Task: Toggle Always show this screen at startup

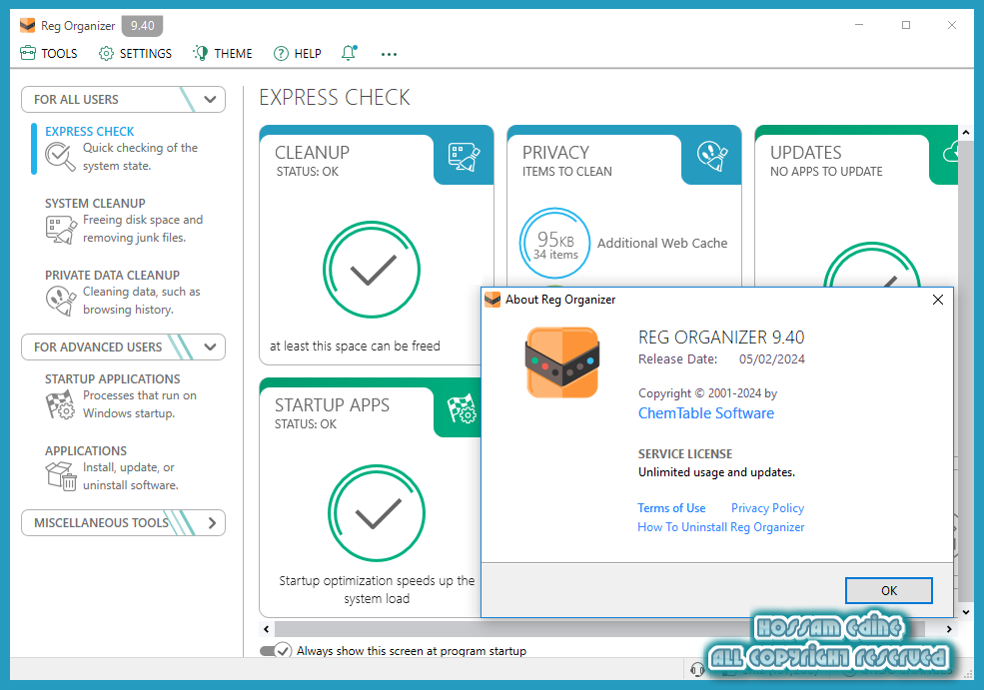Action: [276, 650]
